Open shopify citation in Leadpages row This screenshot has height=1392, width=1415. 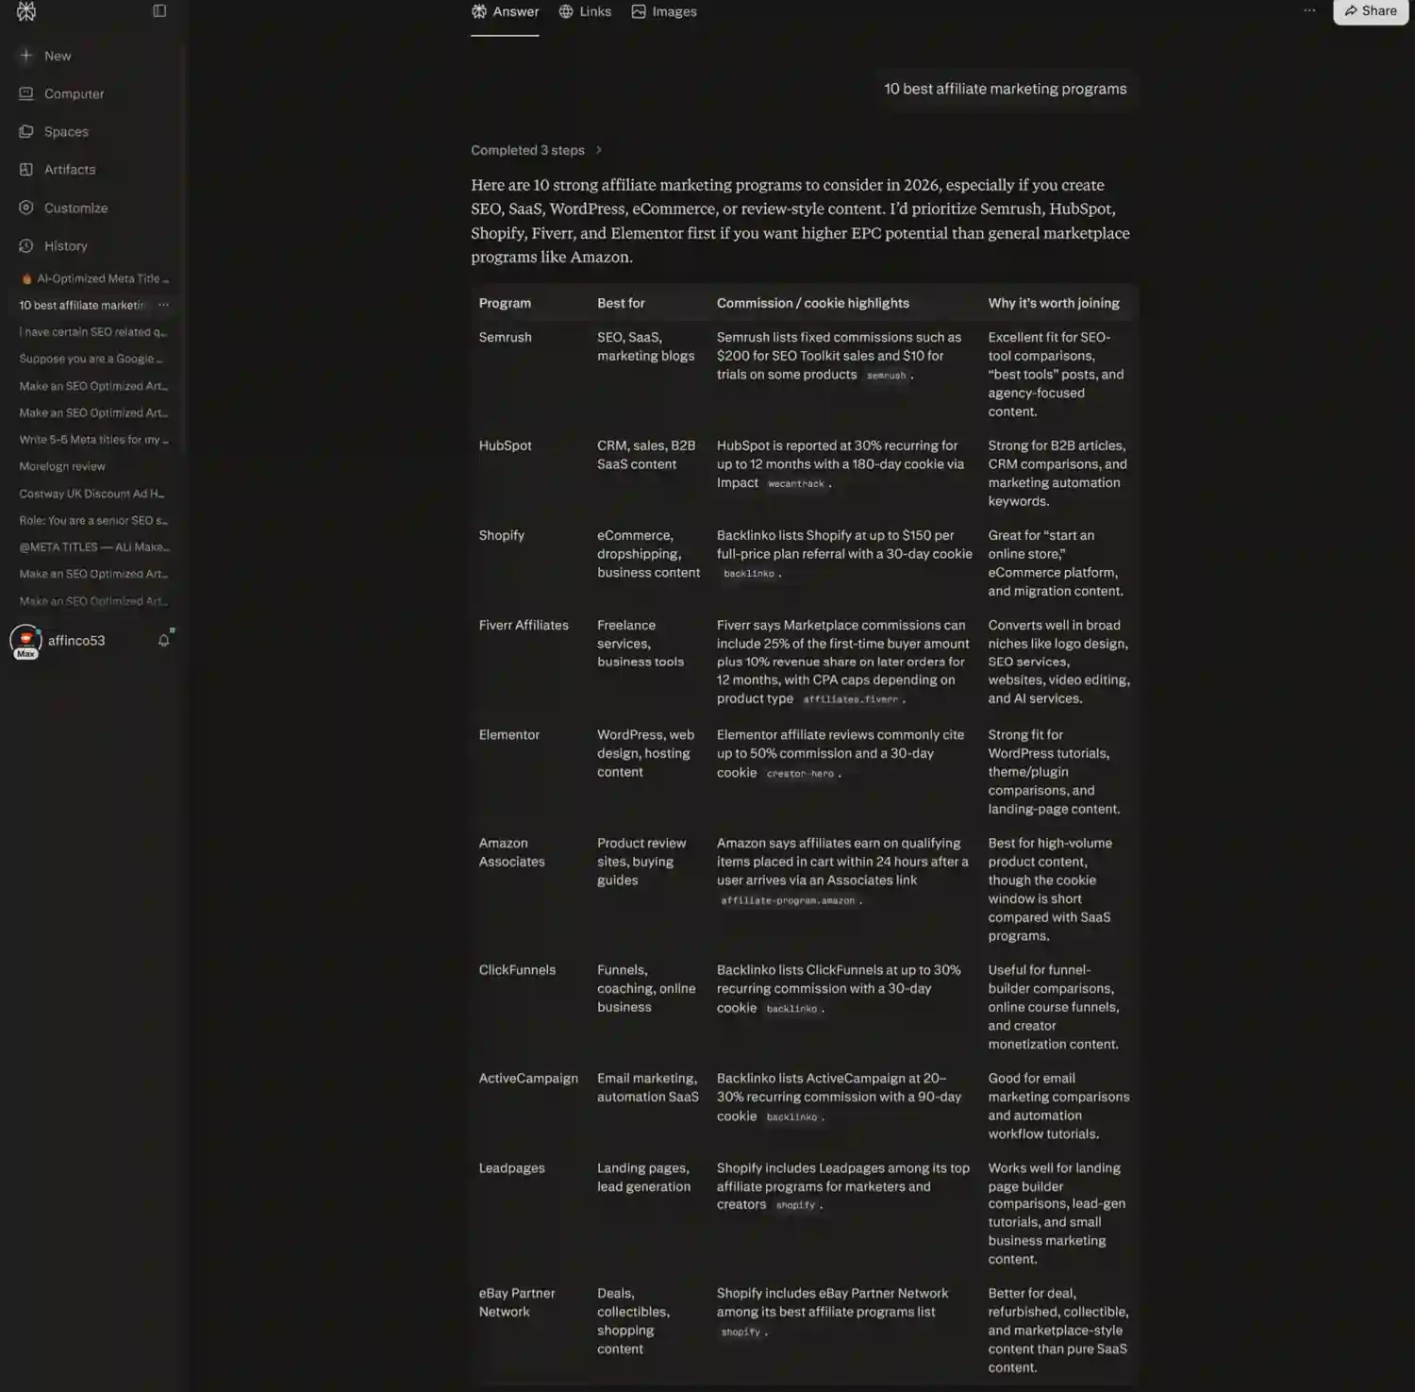click(x=795, y=1205)
